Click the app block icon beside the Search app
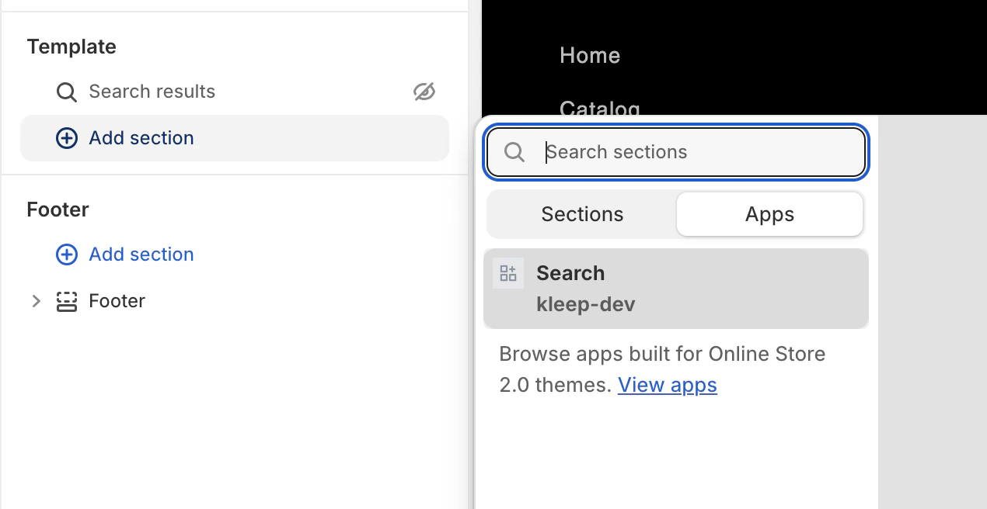The height and width of the screenshot is (509, 987). pos(508,272)
